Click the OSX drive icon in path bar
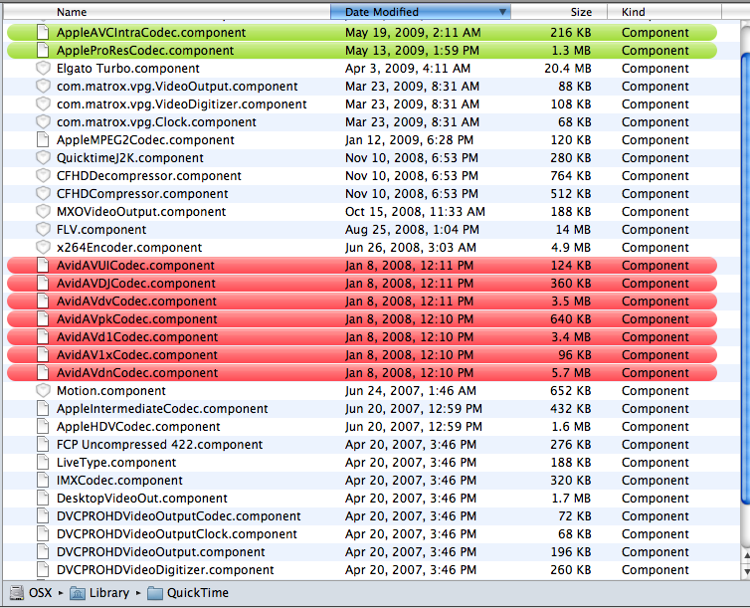This screenshot has width=750, height=608. (x=17, y=593)
